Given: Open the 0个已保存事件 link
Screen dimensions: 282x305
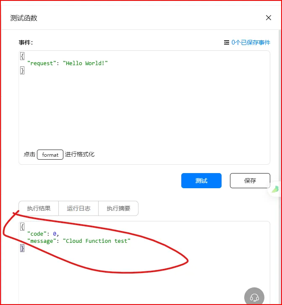Looking at the screenshot, I should pos(251,42).
